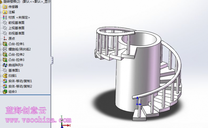This screenshot has height=128, width=208.
Task: Select 前视基准面 front plane
Action: 16,23
